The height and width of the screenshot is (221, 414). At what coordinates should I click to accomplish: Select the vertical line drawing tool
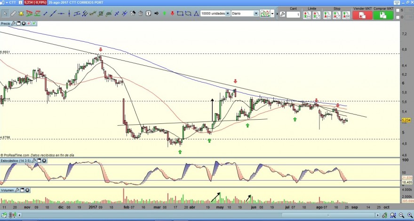click(69, 14)
